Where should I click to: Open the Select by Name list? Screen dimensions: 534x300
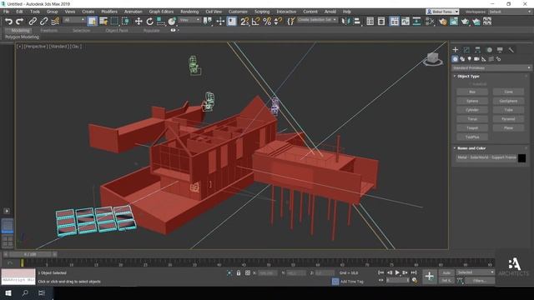click(x=103, y=22)
